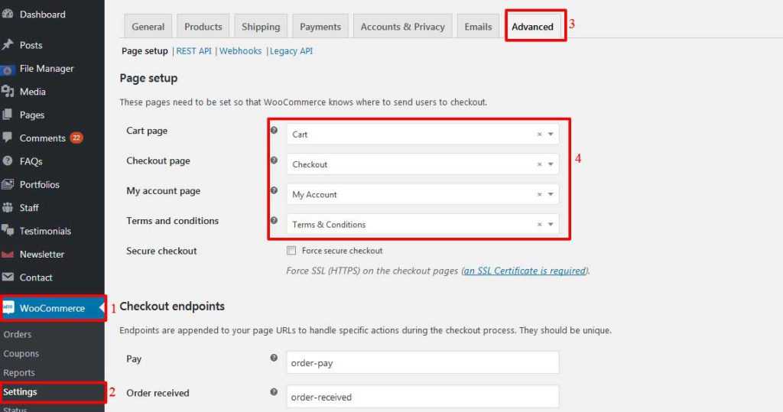This screenshot has height=412, width=783.
Task: Open the Page setup subsection
Action: click(145, 51)
